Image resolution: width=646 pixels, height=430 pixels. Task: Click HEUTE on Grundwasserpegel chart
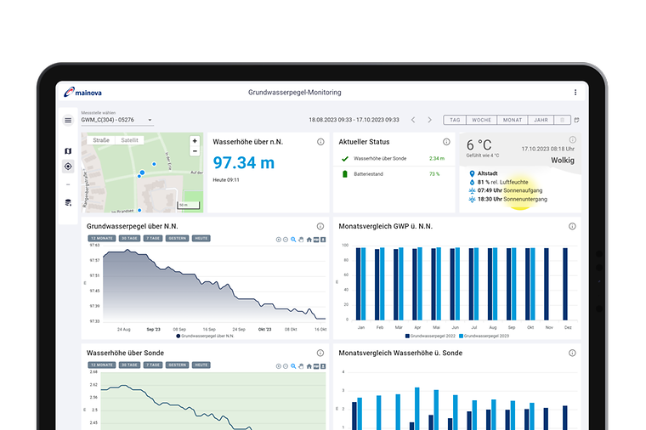201,239
